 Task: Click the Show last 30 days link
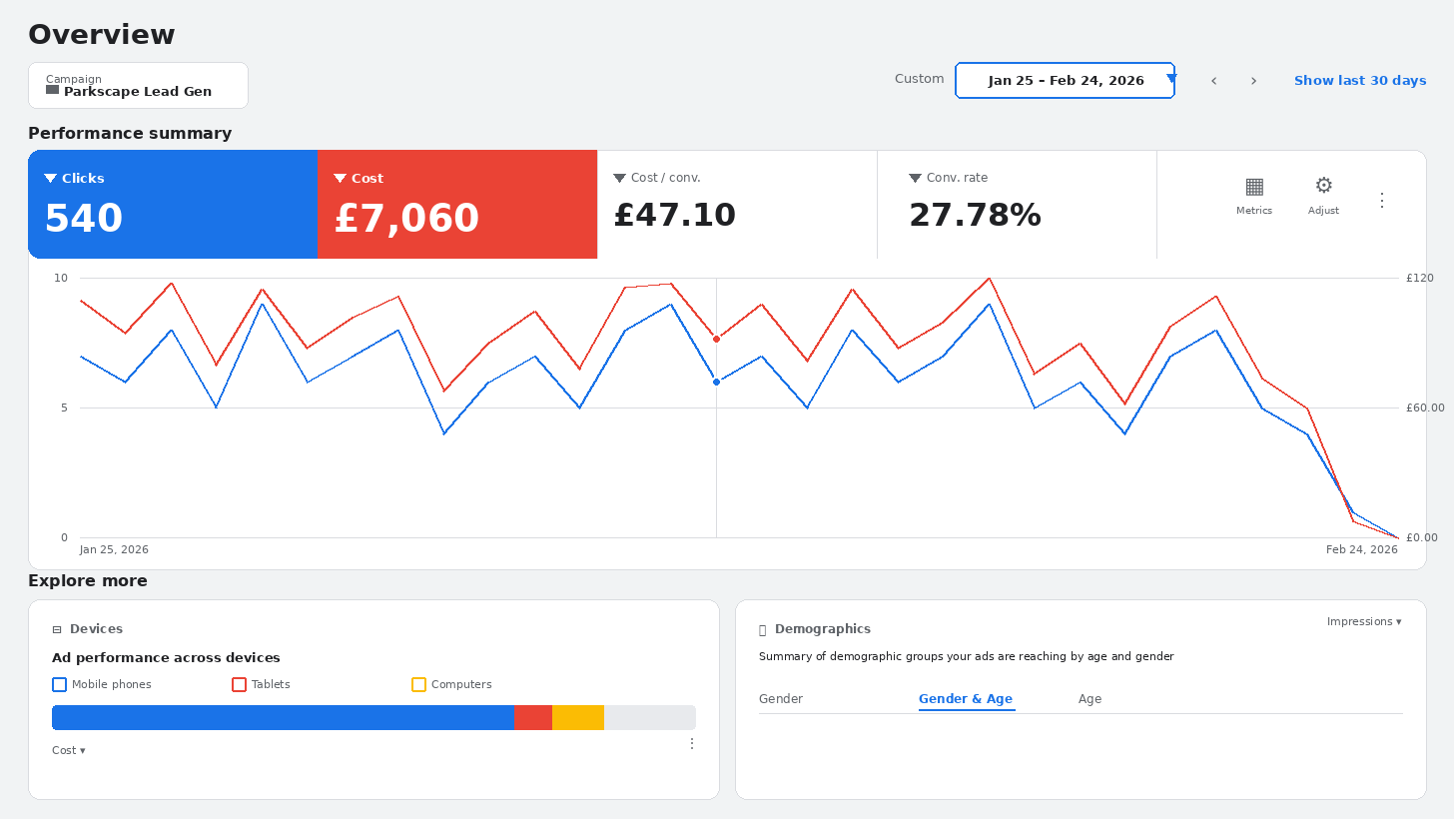1359,81
